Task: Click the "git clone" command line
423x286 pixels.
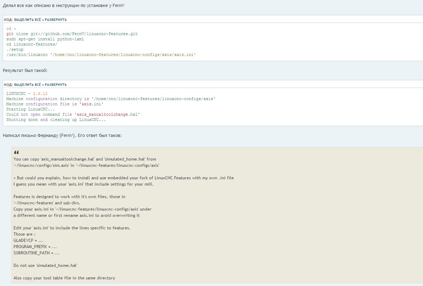Action: 72,34
